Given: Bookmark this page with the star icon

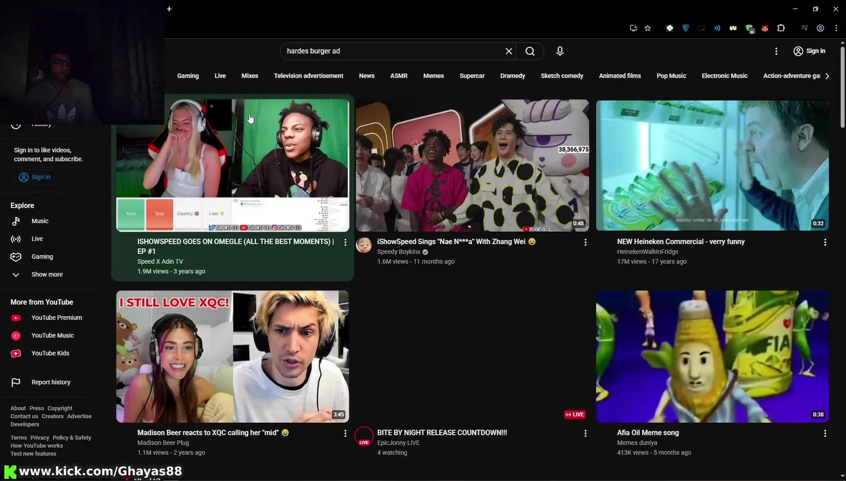Looking at the screenshot, I should pos(648,28).
